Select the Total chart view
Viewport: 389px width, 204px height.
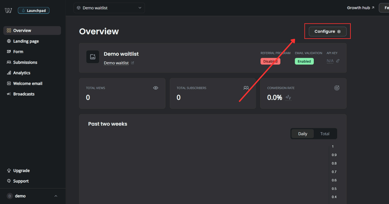click(325, 134)
